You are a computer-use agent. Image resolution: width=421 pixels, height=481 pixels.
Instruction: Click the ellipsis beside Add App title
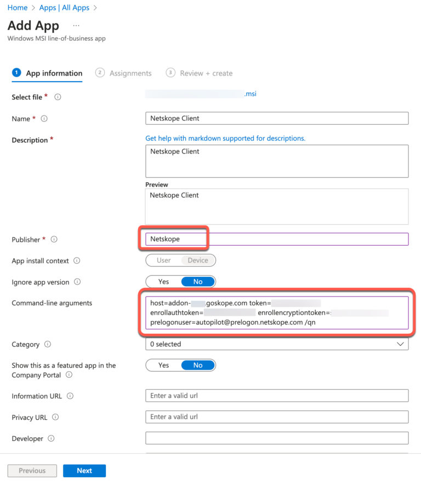click(76, 25)
